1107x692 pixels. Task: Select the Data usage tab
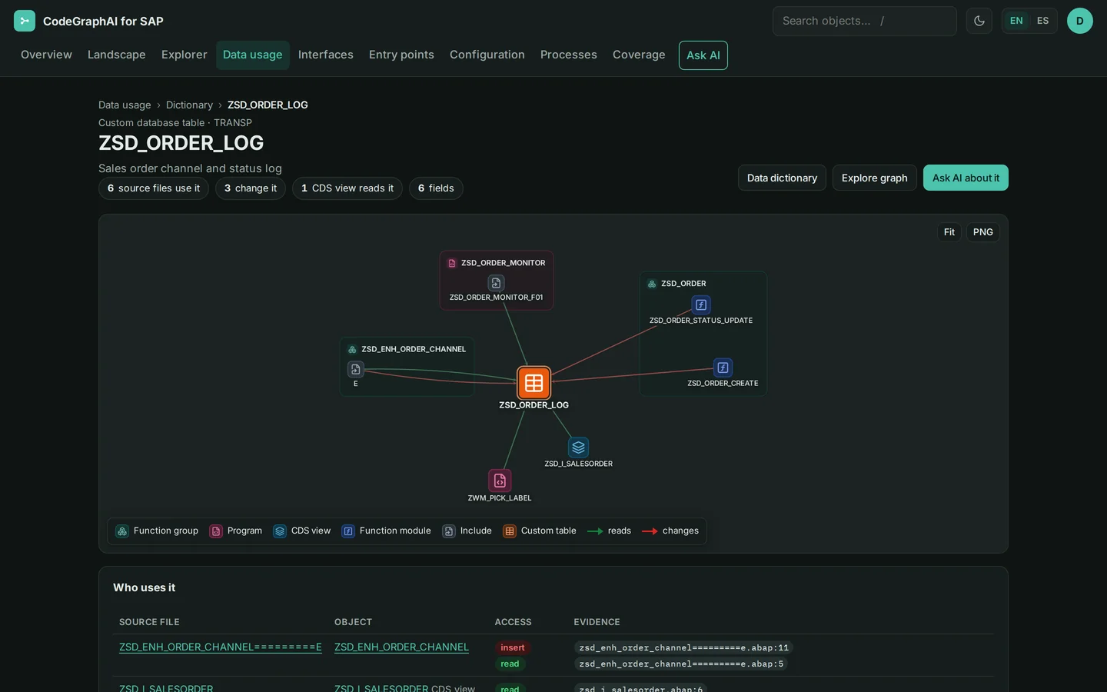coord(253,55)
